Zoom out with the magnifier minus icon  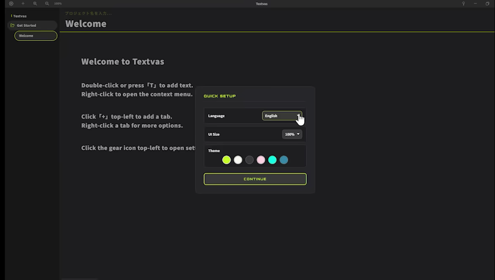point(47,3)
